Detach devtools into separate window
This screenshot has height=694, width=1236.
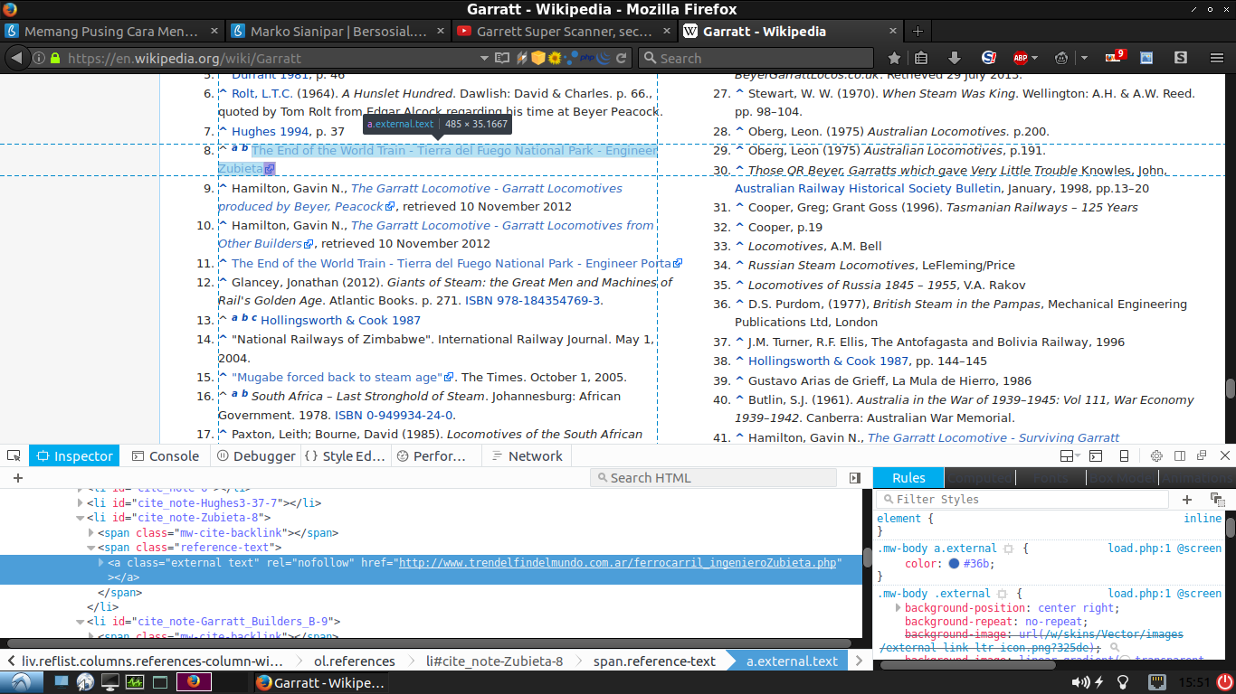[1203, 456]
